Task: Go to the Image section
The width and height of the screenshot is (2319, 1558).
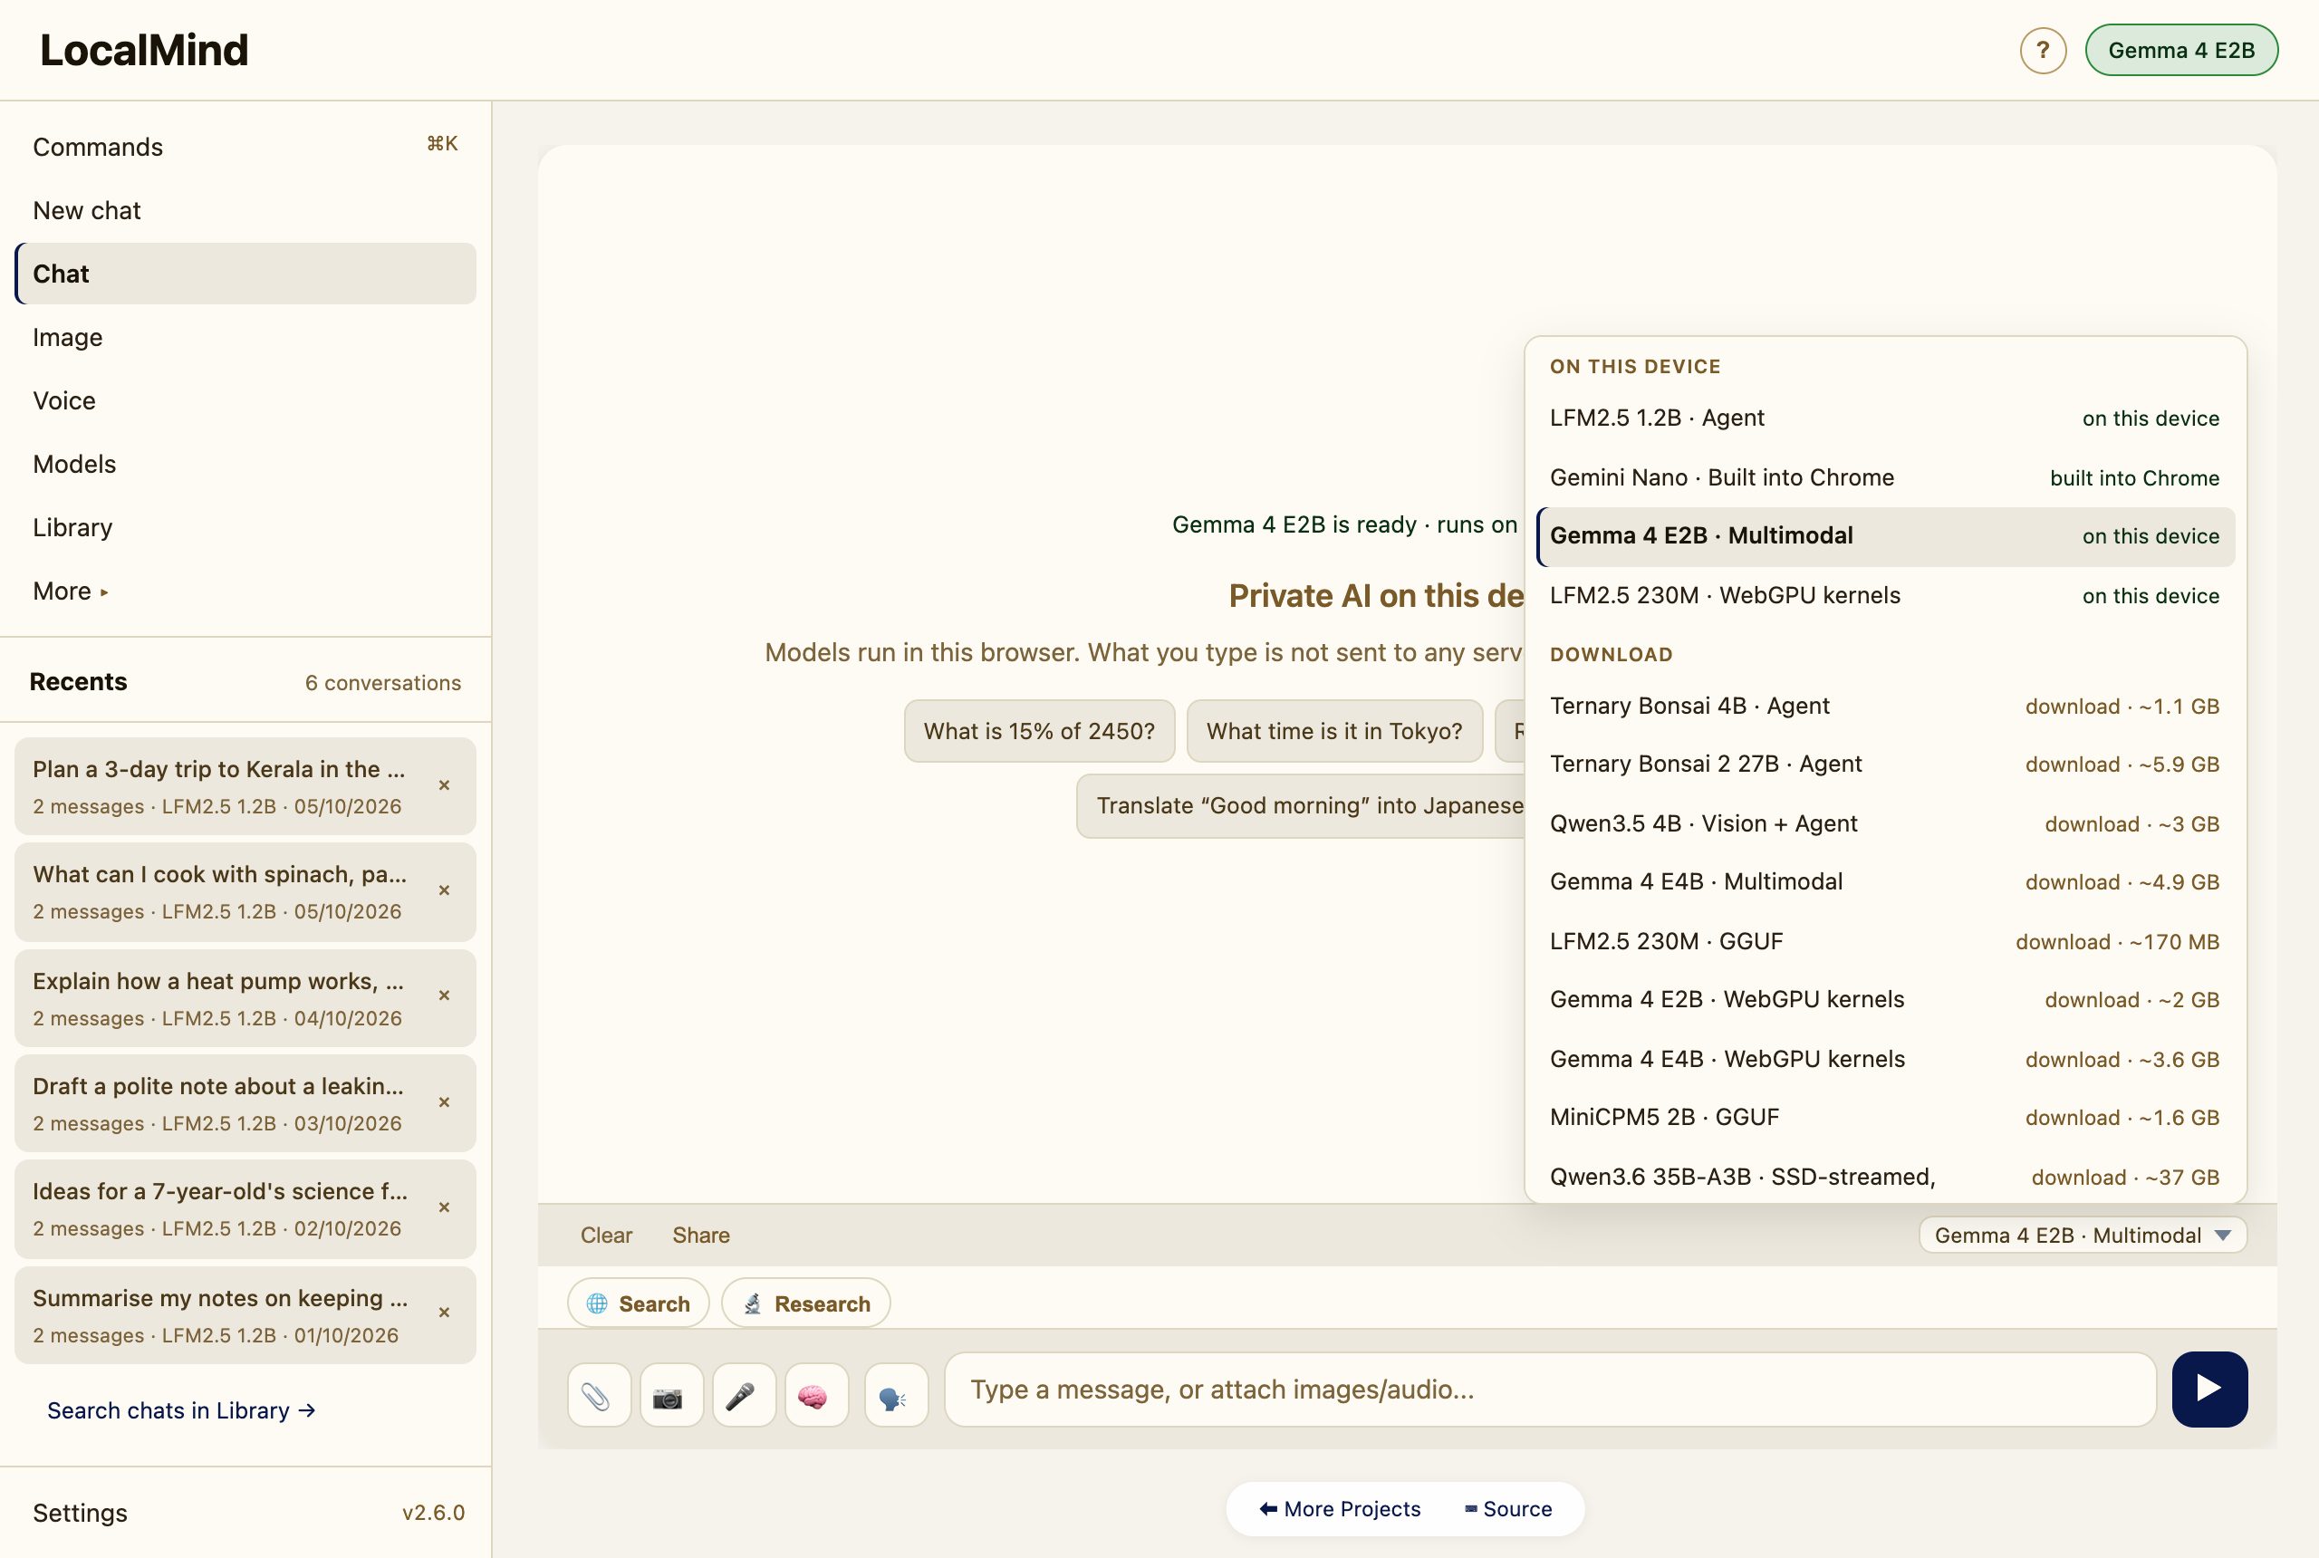Action: tap(245, 338)
